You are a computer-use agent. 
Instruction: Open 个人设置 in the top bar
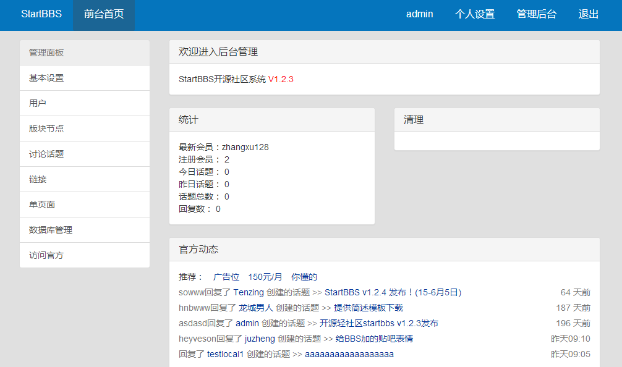tap(474, 14)
